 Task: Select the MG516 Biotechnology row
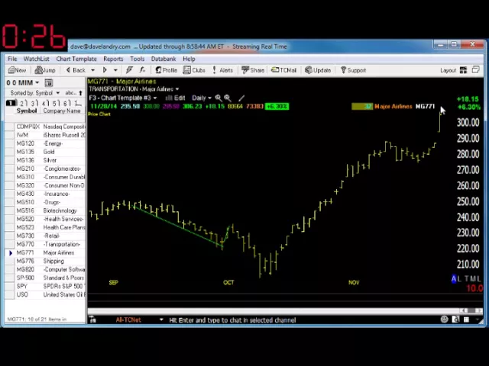(45, 210)
